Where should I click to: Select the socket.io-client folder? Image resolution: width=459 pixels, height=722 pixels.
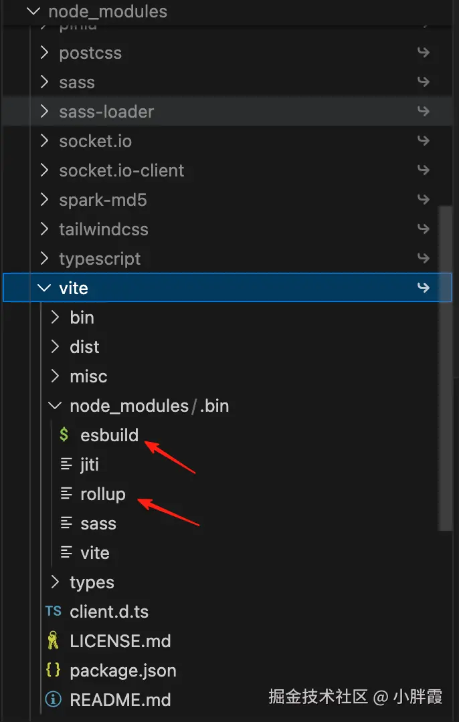[x=121, y=170]
